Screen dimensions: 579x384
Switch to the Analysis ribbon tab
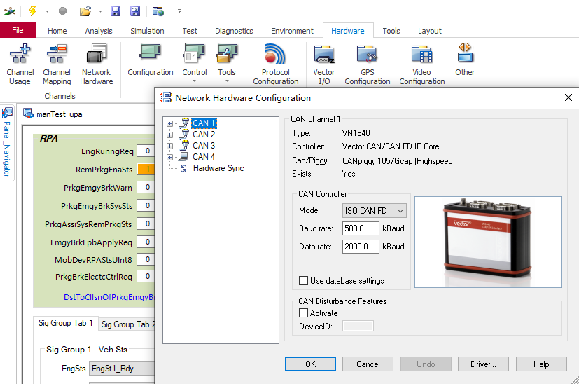click(x=99, y=31)
